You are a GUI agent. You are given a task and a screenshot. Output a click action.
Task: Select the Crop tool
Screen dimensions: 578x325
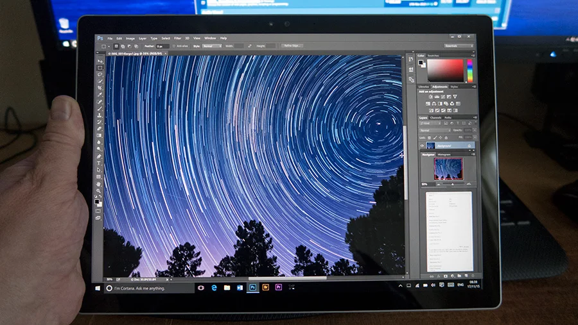pos(100,88)
